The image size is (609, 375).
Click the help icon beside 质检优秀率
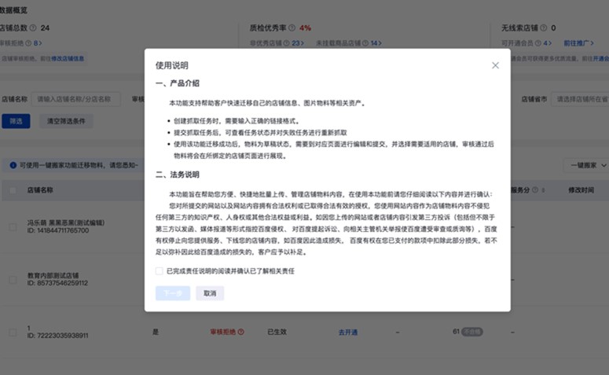[292, 28]
